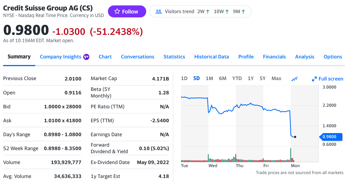Click the 2W upward trend arrow
This screenshot has height=183, width=345.
(x=208, y=12)
